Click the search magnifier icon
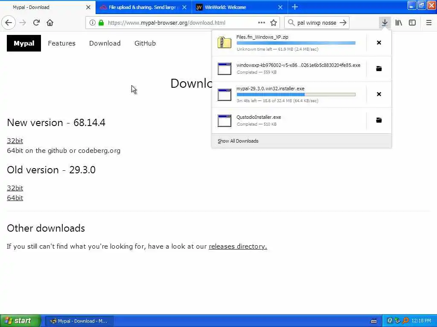Image resolution: width=437 pixels, height=327 pixels. [x=291, y=23]
